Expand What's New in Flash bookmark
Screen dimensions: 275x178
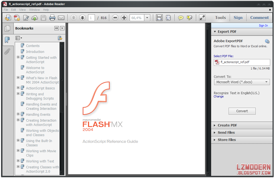point(18,77)
